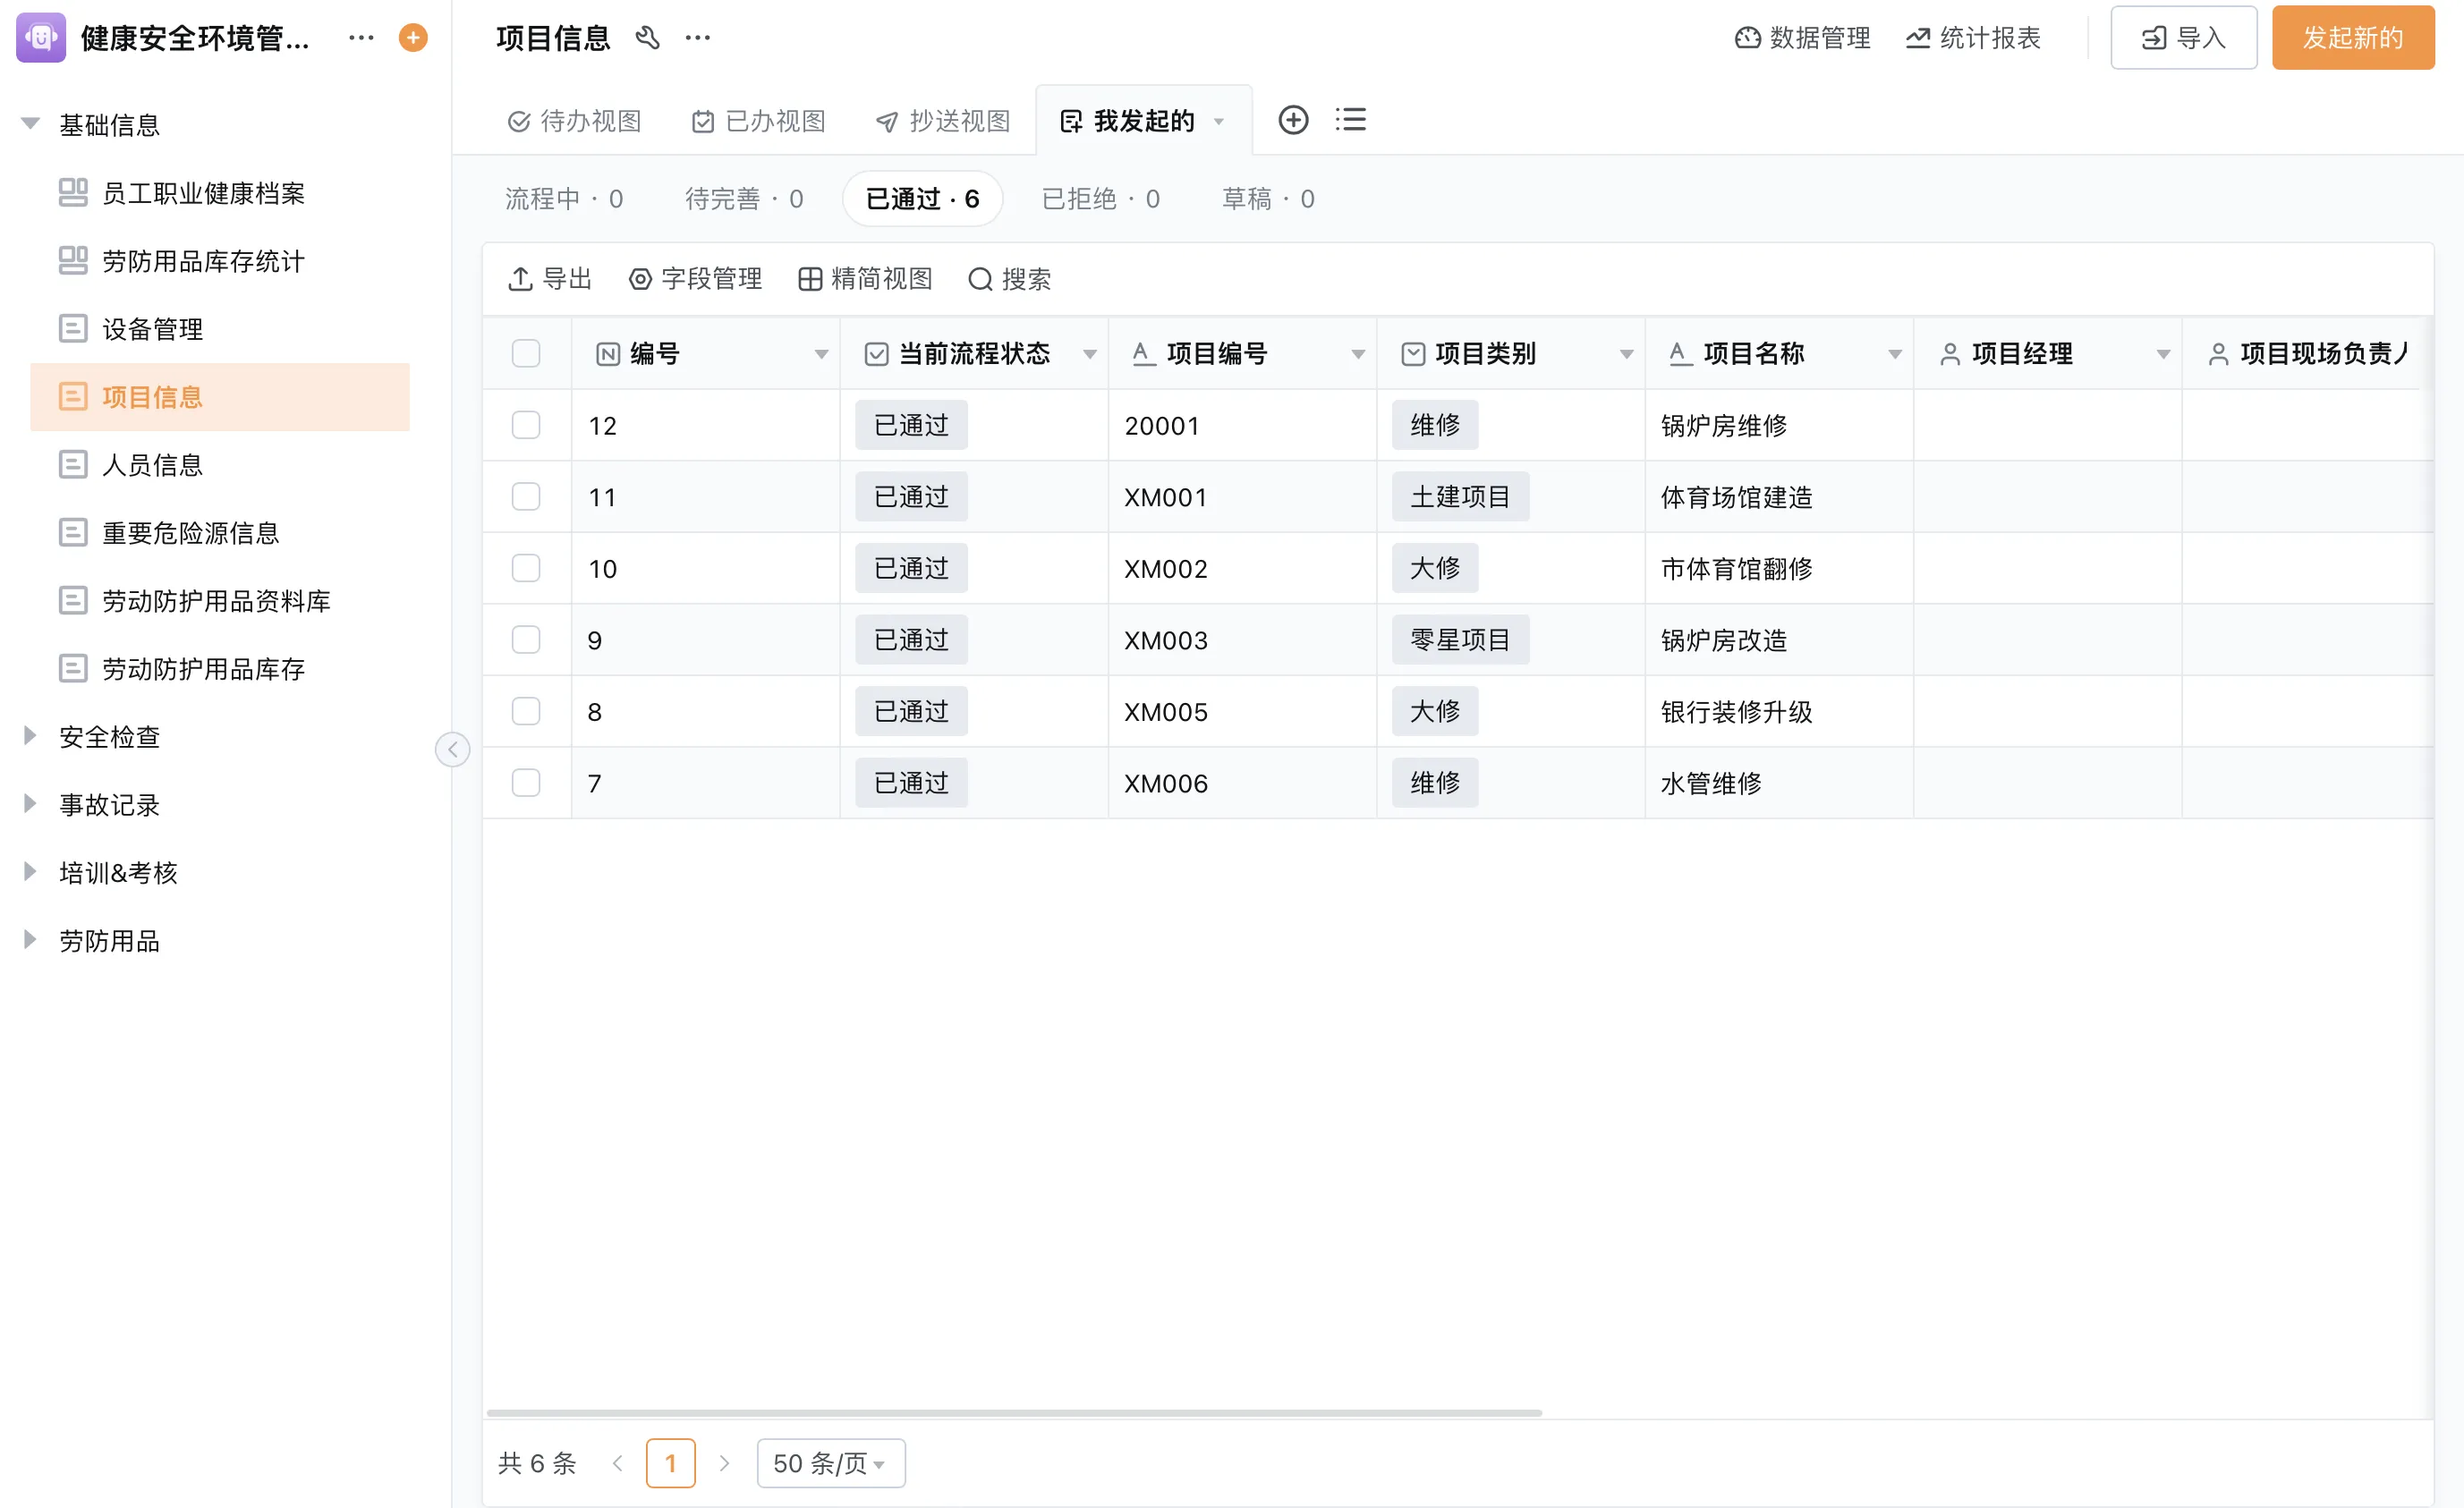Screen dimensions: 2464x1508
Task: Click the horizontal scrollbar under the table
Action: (x=1013, y=1412)
